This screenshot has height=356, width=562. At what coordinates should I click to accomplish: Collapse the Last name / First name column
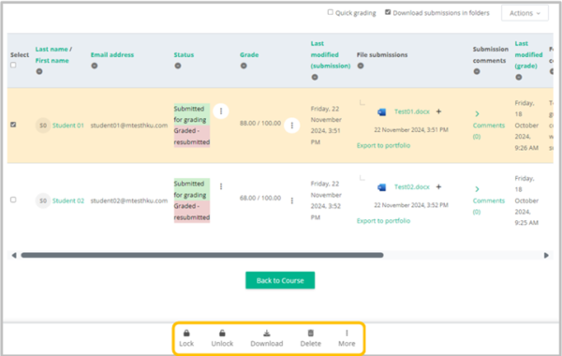point(39,71)
